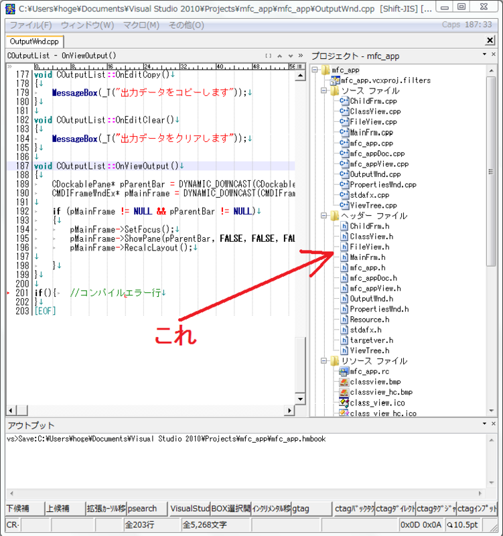This screenshot has width=503, height=536.
Task: Select the mfc_app.vcxproj.filters file icon
Action: [335, 80]
